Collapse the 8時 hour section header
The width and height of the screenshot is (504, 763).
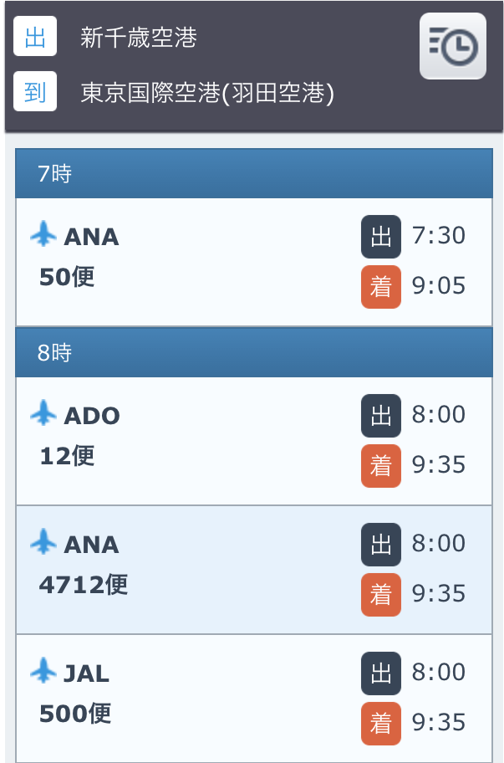254,352
